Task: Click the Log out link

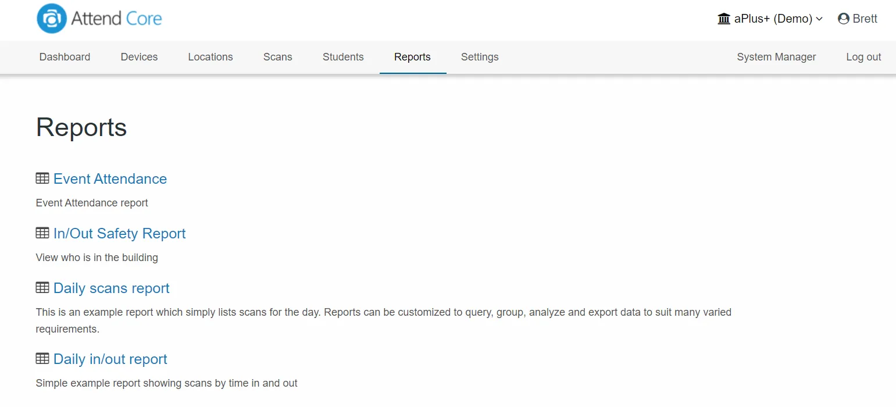Action: point(863,57)
